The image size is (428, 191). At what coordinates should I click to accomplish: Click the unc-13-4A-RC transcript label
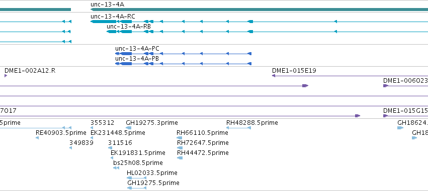[113, 17]
